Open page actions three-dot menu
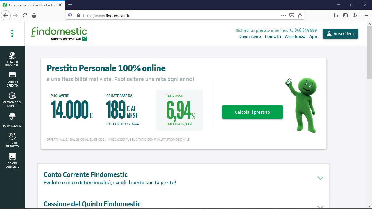Viewport: 372px width, 209px height. pos(284,16)
